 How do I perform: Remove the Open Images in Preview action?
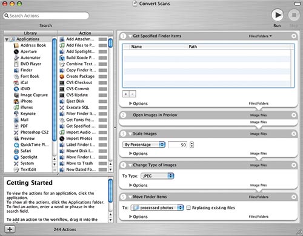[x=294, y=115]
